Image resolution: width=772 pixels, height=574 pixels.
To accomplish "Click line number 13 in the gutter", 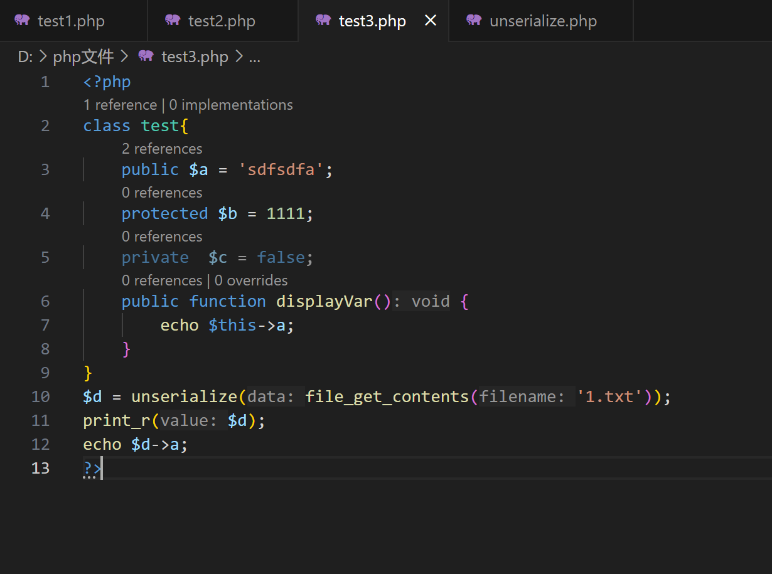I will click(40, 468).
